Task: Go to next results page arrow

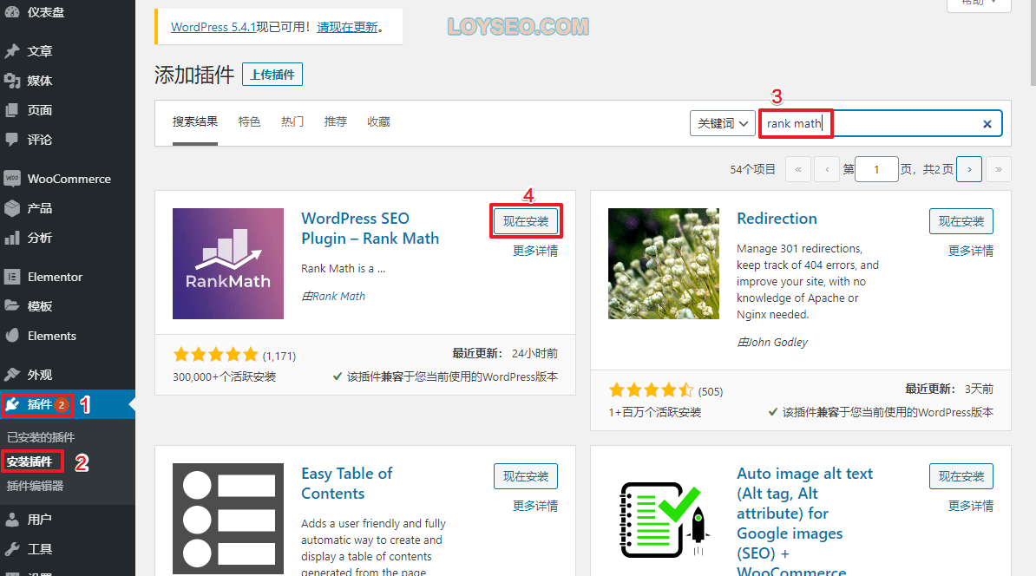Action: click(x=969, y=169)
